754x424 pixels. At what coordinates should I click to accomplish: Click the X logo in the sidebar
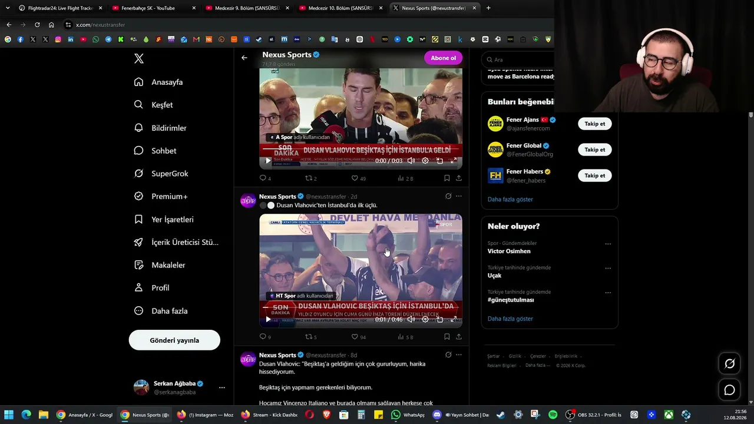coord(139,58)
